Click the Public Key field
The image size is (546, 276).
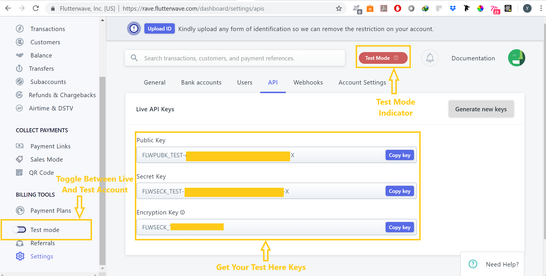point(277,155)
